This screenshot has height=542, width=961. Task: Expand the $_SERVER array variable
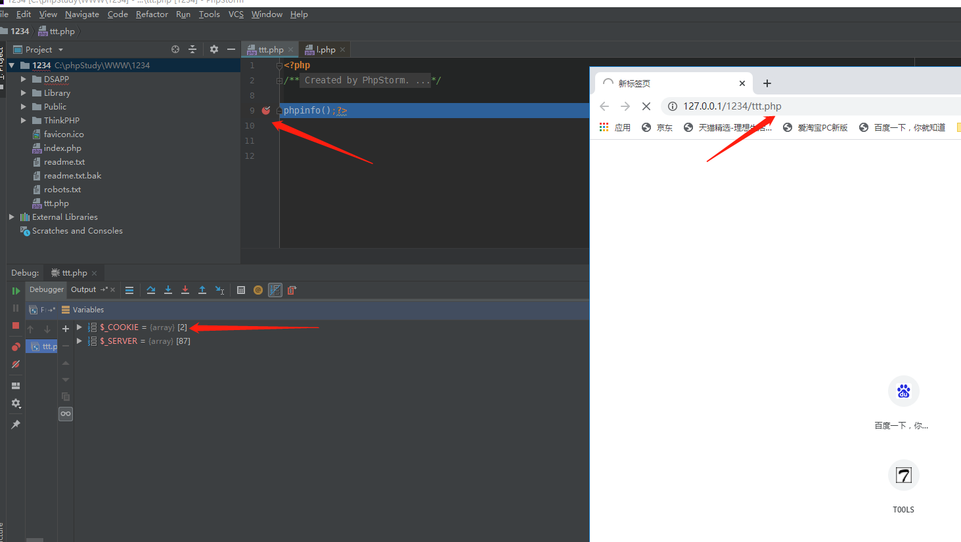tap(79, 341)
